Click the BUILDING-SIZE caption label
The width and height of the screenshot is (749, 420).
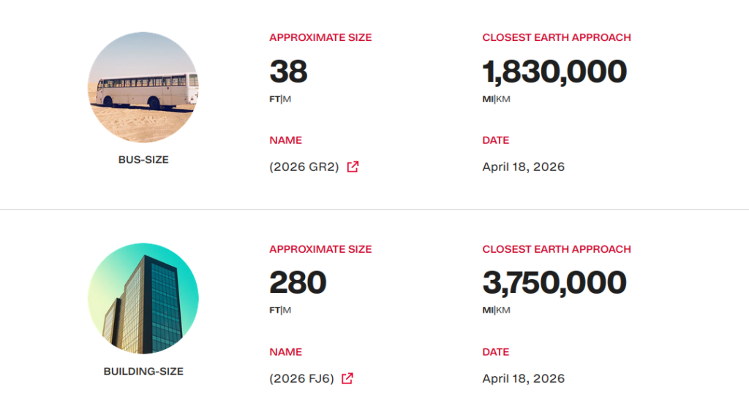(x=143, y=371)
